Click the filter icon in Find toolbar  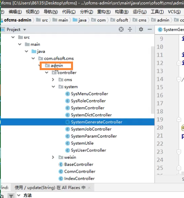11,196
